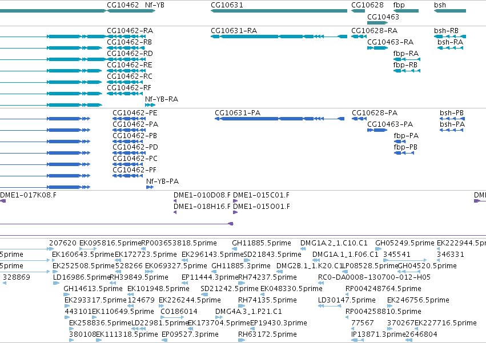Image resolution: width=486 pixels, height=343 pixels.
Task: Select the CG10628-PA protein label
Action: pyautogui.click(x=375, y=113)
